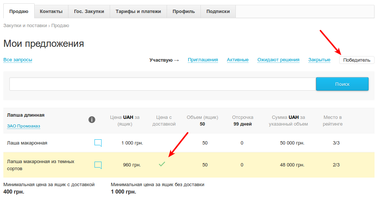Click the Место в рейтинге column header
Viewport: 379px width, 201px height.
pyautogui.click(x=333, y=120)
